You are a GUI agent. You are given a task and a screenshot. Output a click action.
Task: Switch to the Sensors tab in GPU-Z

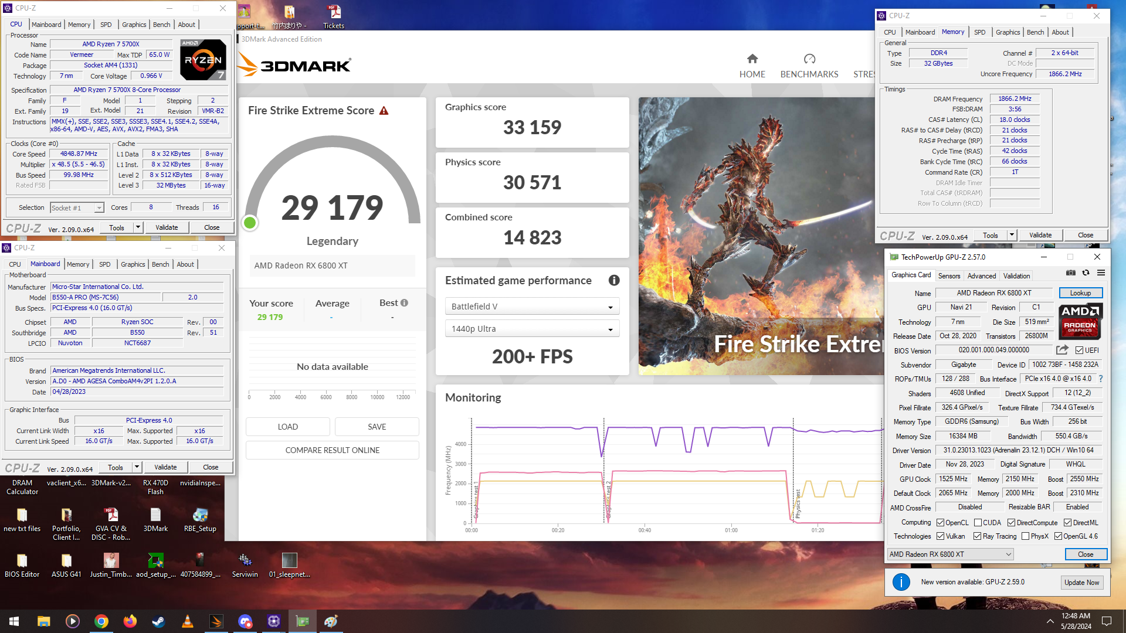(949, 276)
